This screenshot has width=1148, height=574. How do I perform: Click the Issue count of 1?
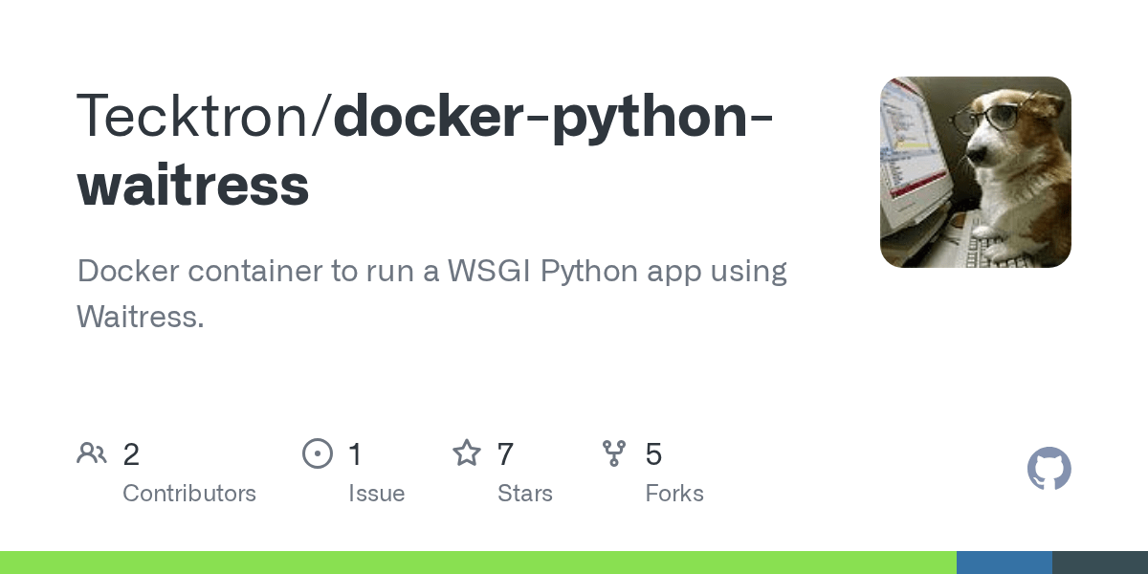coord(355,454)
